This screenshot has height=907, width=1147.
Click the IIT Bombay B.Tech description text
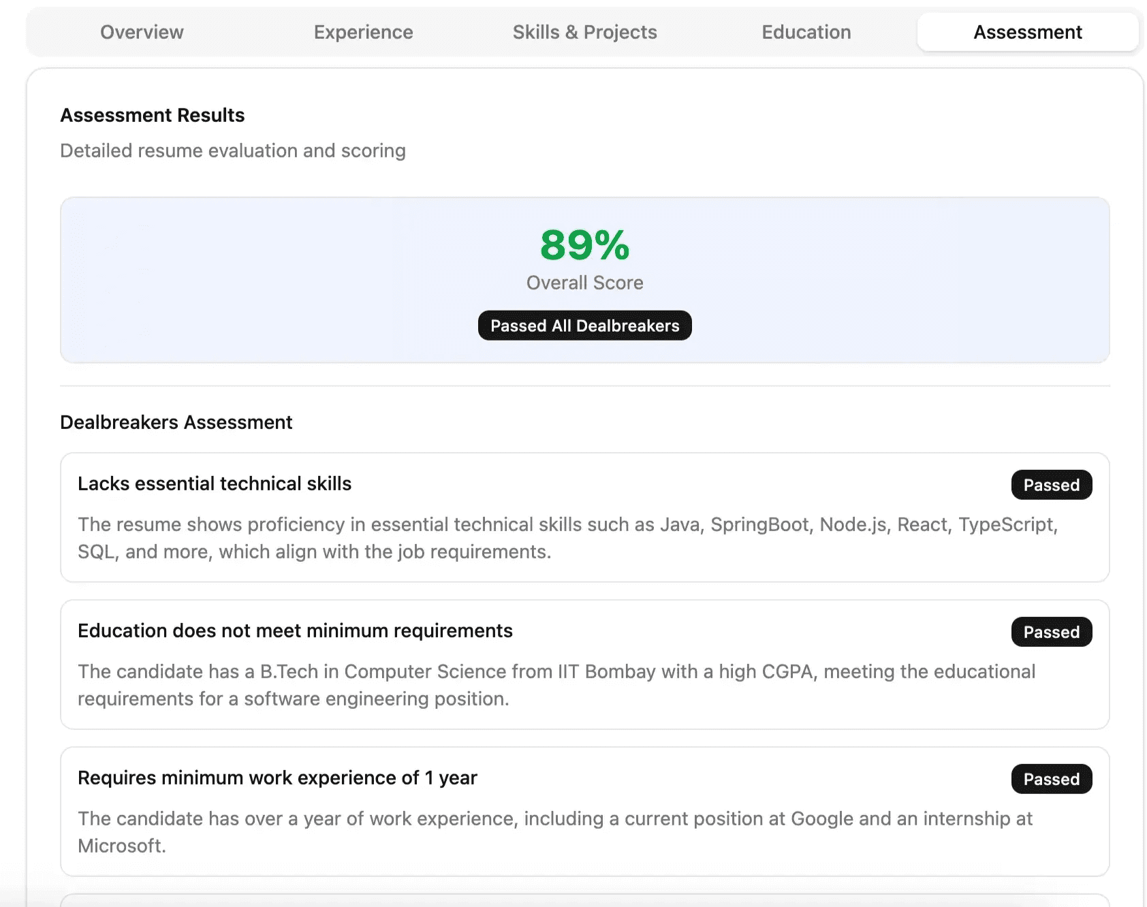556,685
